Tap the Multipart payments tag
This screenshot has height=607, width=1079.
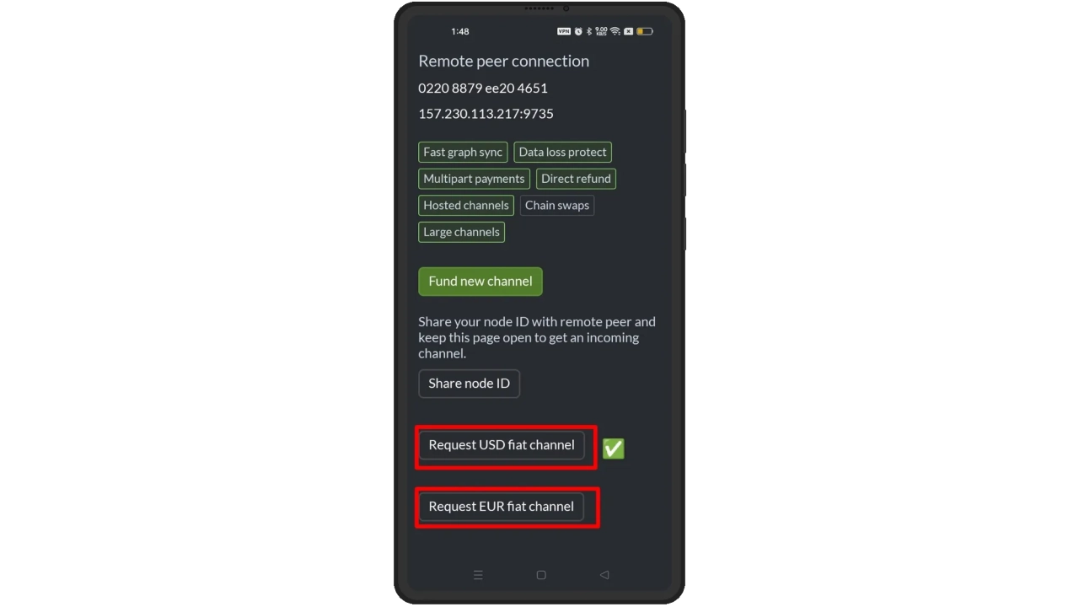(x=474, y=179)
